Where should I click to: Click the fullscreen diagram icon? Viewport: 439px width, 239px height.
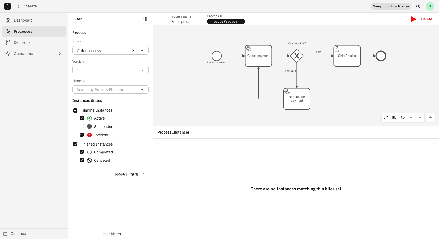tap(386, 117)
